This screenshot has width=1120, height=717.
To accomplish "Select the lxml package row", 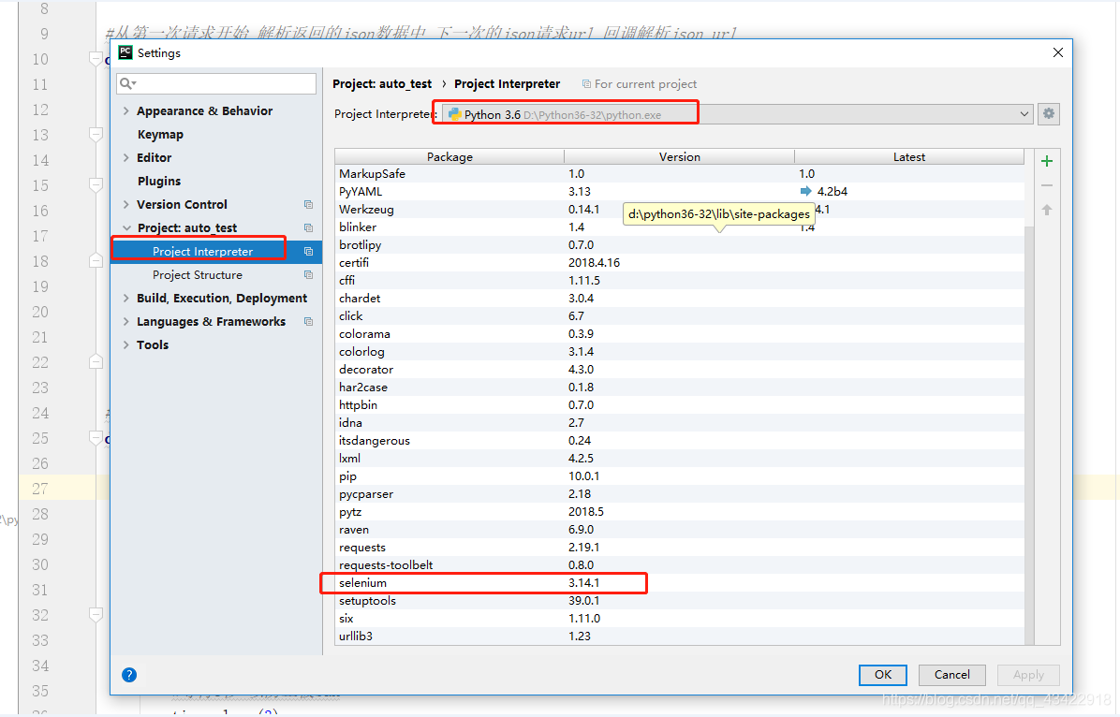I will tap(679, 459).
